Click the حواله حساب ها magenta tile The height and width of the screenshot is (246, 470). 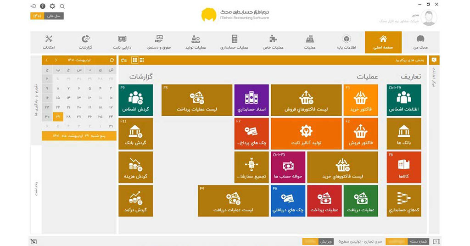pyautogui.click(x=288, y=167)
